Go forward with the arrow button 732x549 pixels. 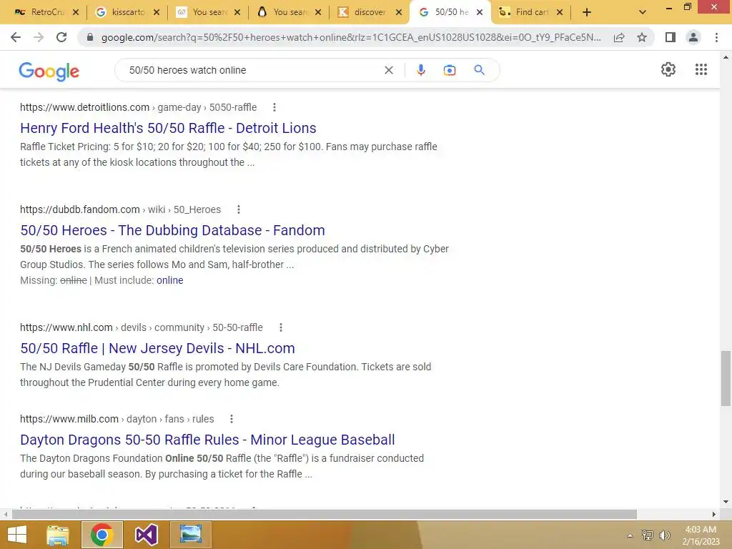tap(39, 37)
